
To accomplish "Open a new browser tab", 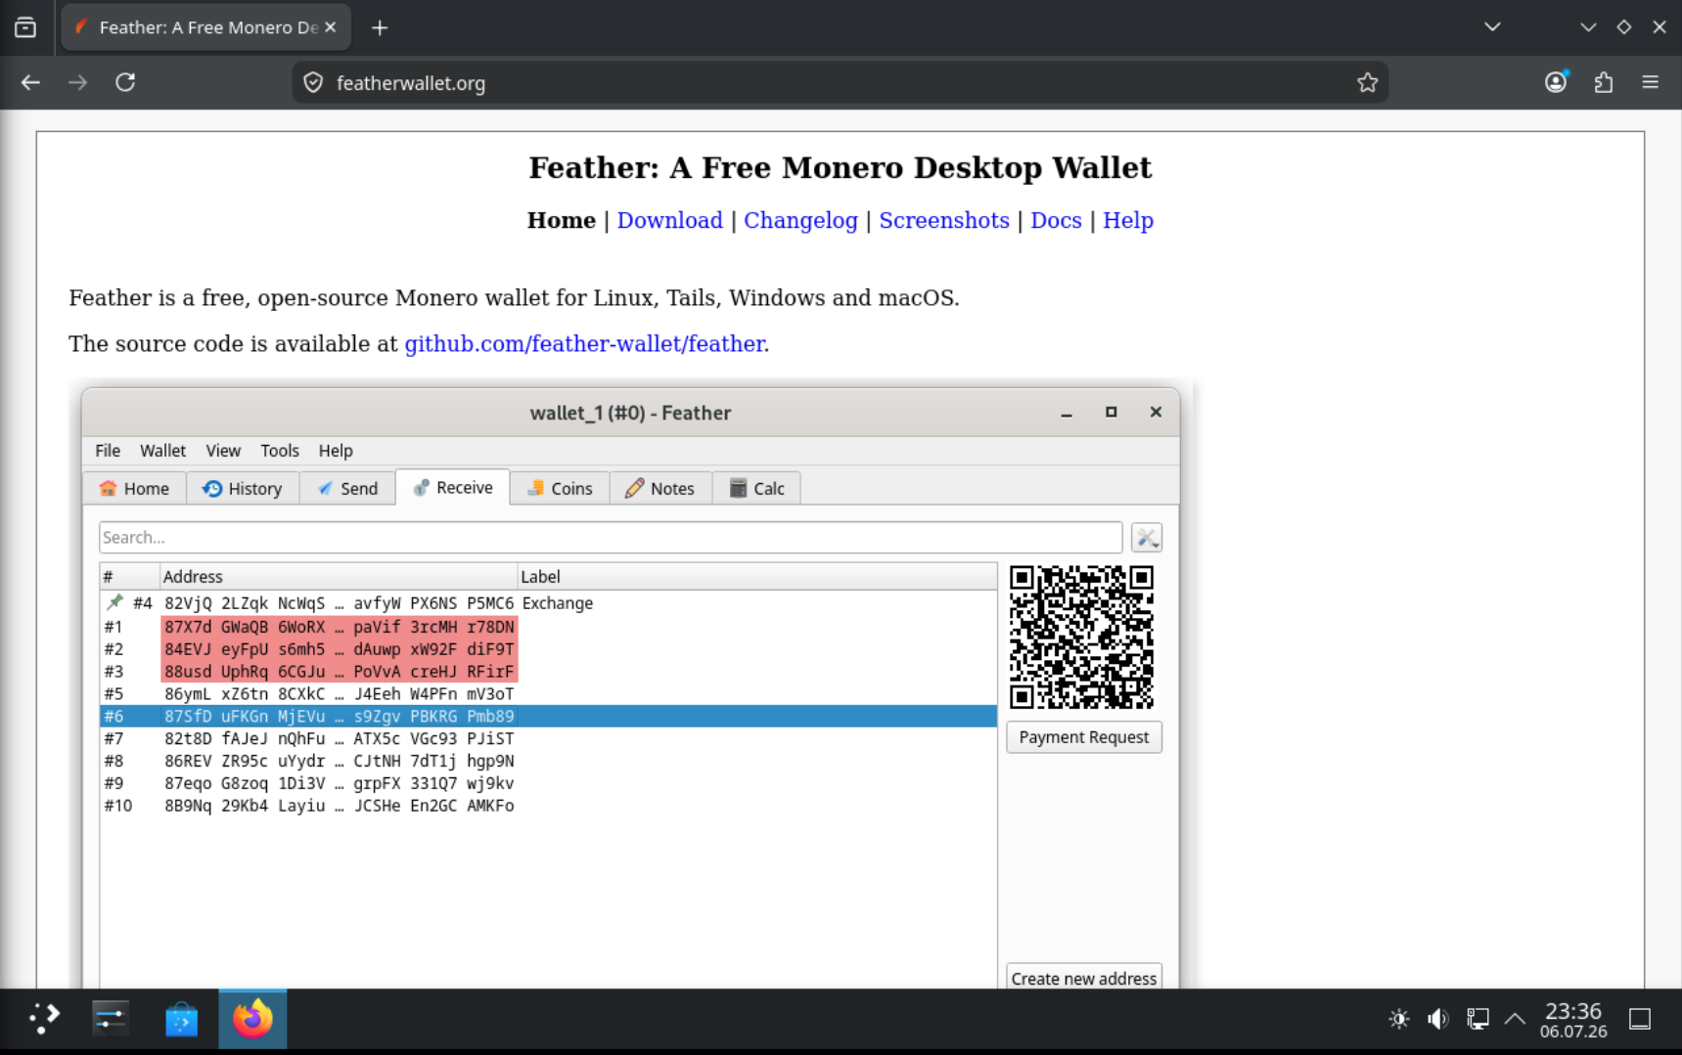I will point(380,27).
